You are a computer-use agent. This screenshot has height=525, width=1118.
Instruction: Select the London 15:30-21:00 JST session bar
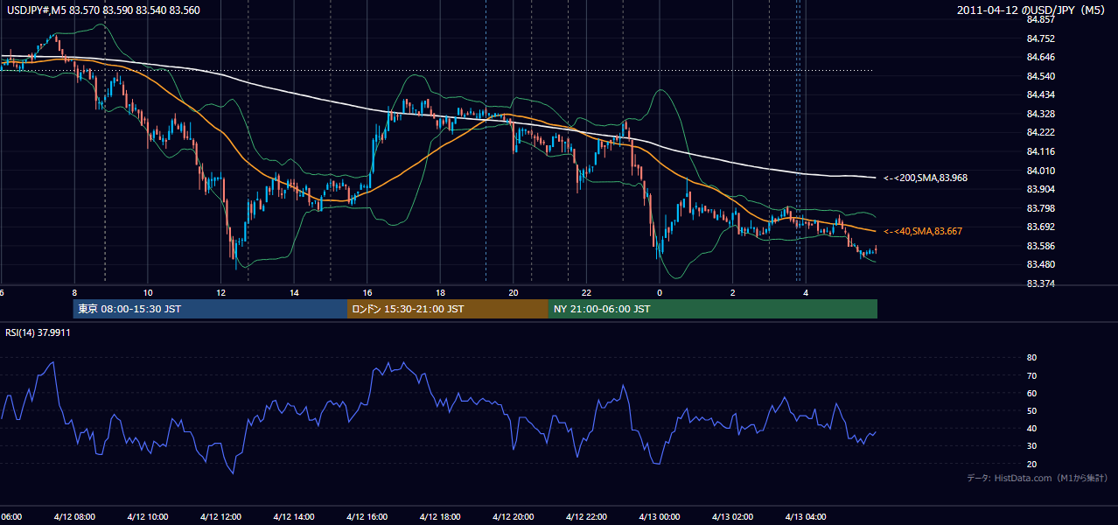(x=448, y=309)
